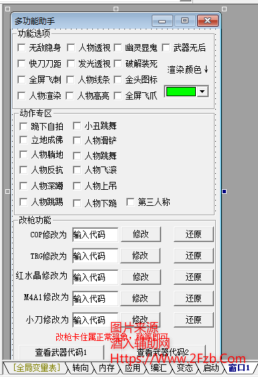Click the 查看武器代码1 button
The height and width of the screenshot is (377, 258).
point(61,352)
